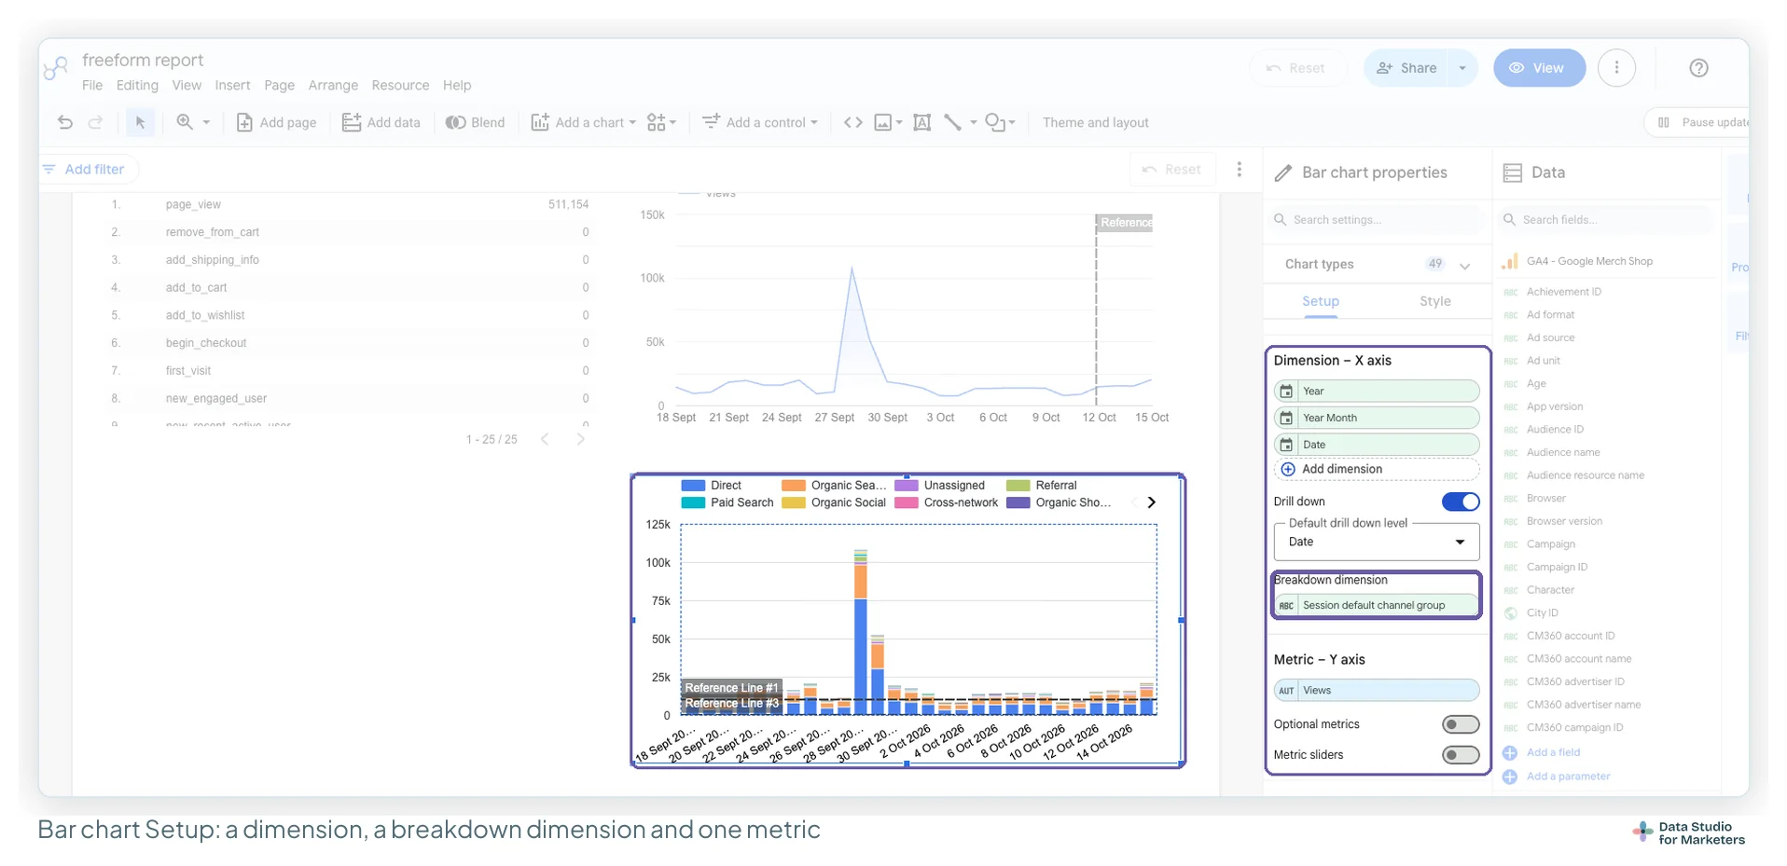The height and width of the screenshot is (866, 1787).
Task: Open Theme and layout panel
Action: pos(1095,122)
